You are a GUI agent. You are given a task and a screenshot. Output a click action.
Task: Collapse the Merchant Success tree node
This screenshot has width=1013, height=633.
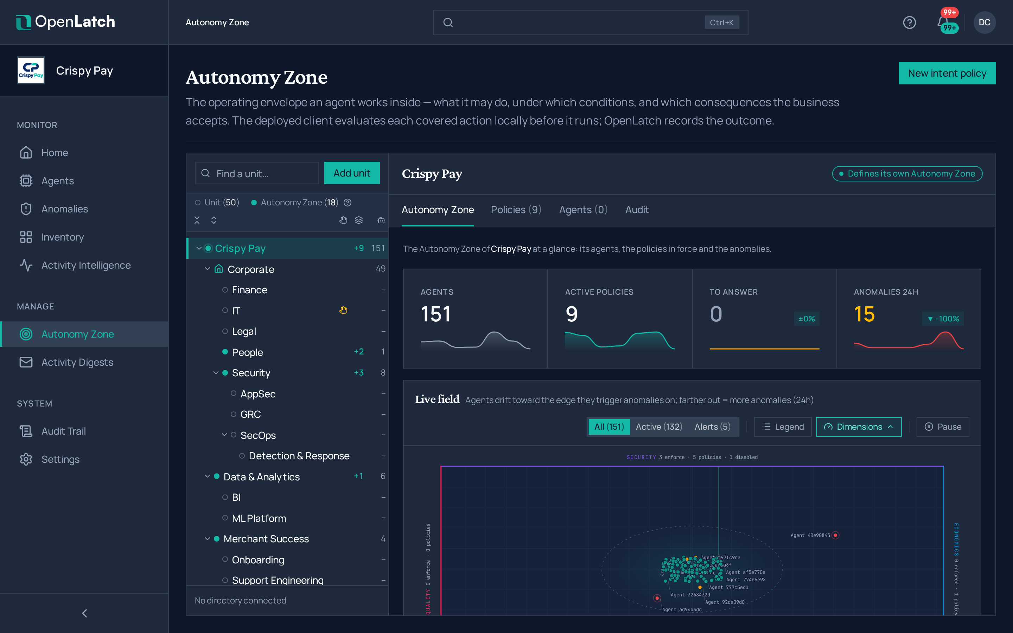[x=207, y=539]
